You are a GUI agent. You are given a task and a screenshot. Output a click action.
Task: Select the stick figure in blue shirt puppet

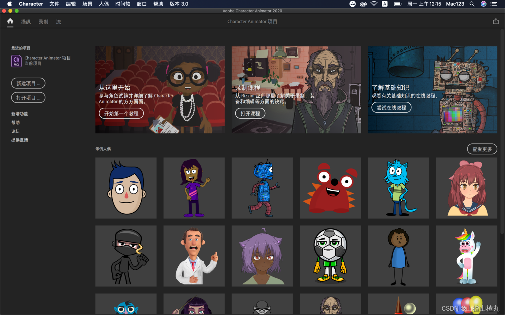click(x=399, y=256)
